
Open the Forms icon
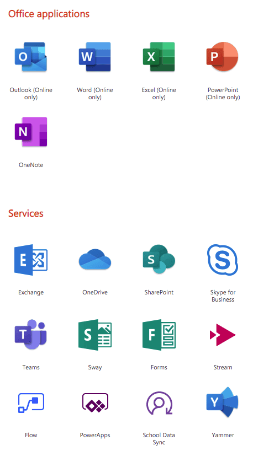[159, 335]
